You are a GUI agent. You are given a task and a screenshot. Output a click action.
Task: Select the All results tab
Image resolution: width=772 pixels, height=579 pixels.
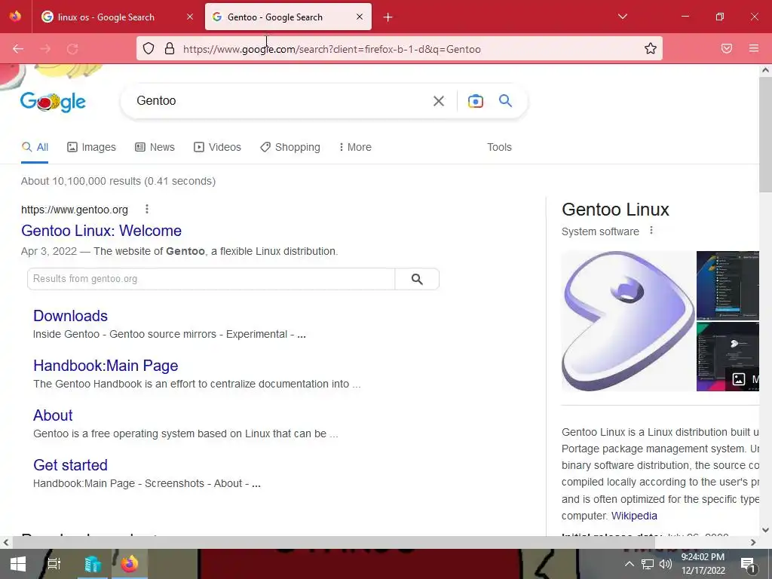point(35,147)
